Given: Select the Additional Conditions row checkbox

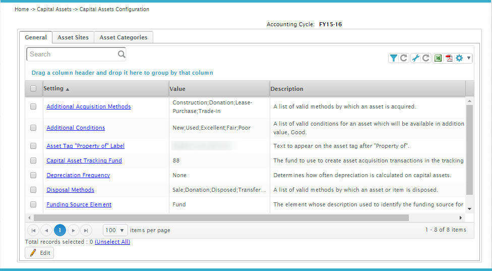Looking at the screenshot, I should [33, 128].
